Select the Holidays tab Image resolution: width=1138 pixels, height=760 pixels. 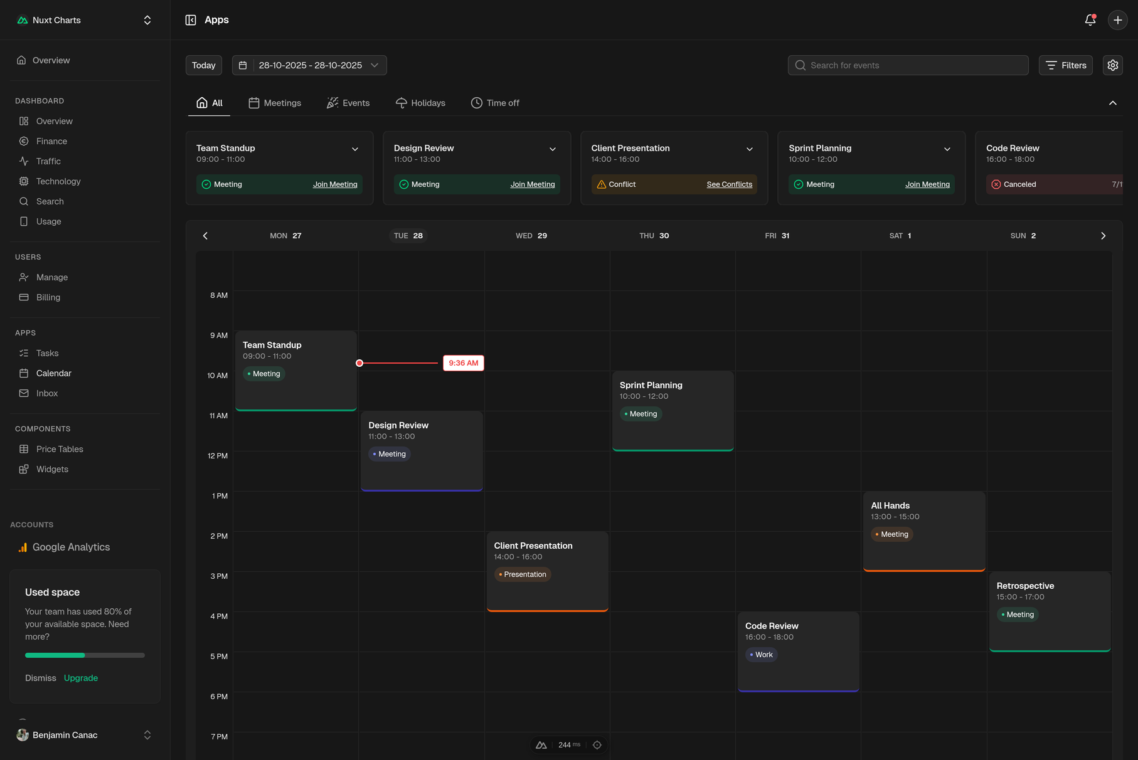(420, 103)
